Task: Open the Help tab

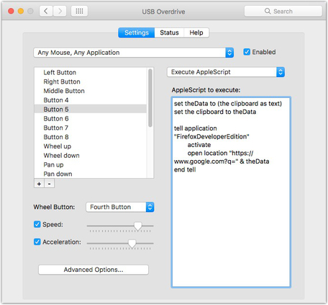Action: pyautogui.click(x=196, y=32)
